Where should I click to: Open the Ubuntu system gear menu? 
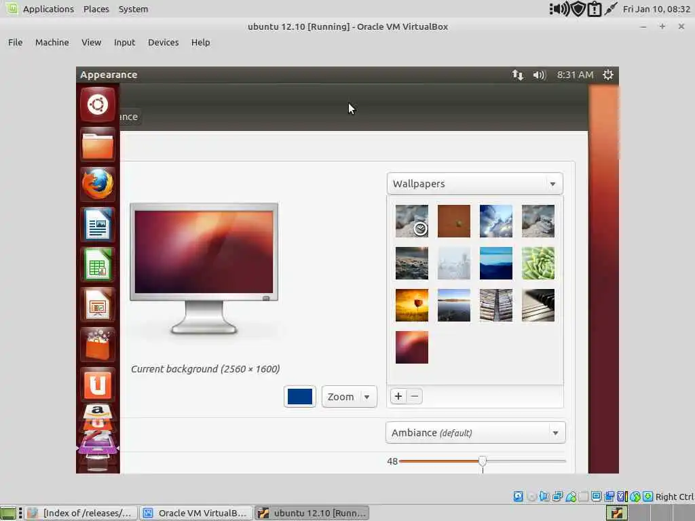(x=608, y=75)
